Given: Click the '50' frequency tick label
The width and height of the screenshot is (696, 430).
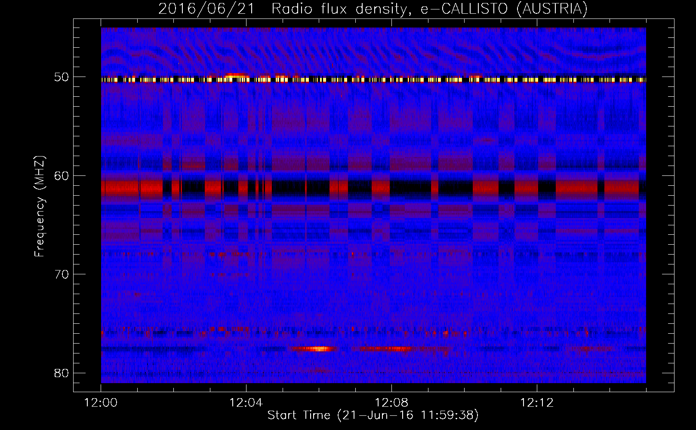Looking at the screenshot, I should tap(62, 77).
